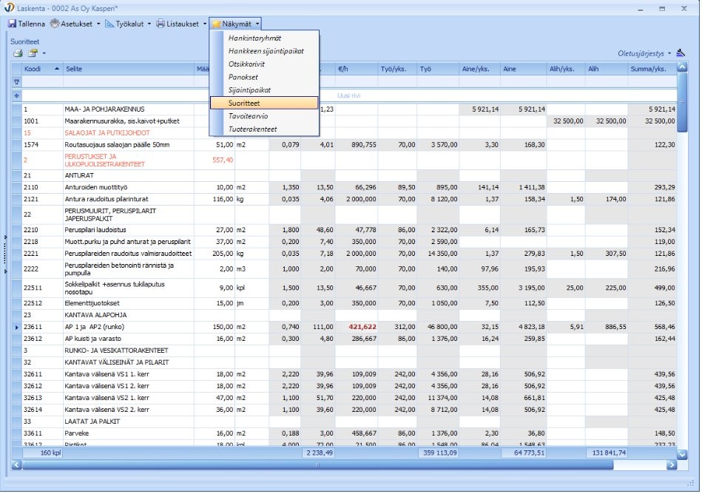This screenshot has height=494, width=702.
Task: Choose Otsikkorivit in the menu
Action: 246,64
